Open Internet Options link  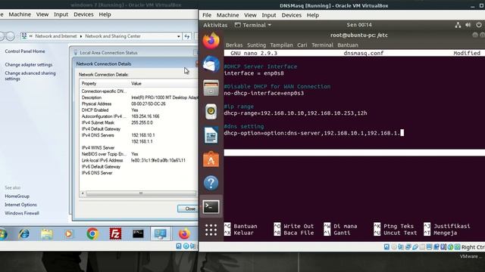[20, 205]
